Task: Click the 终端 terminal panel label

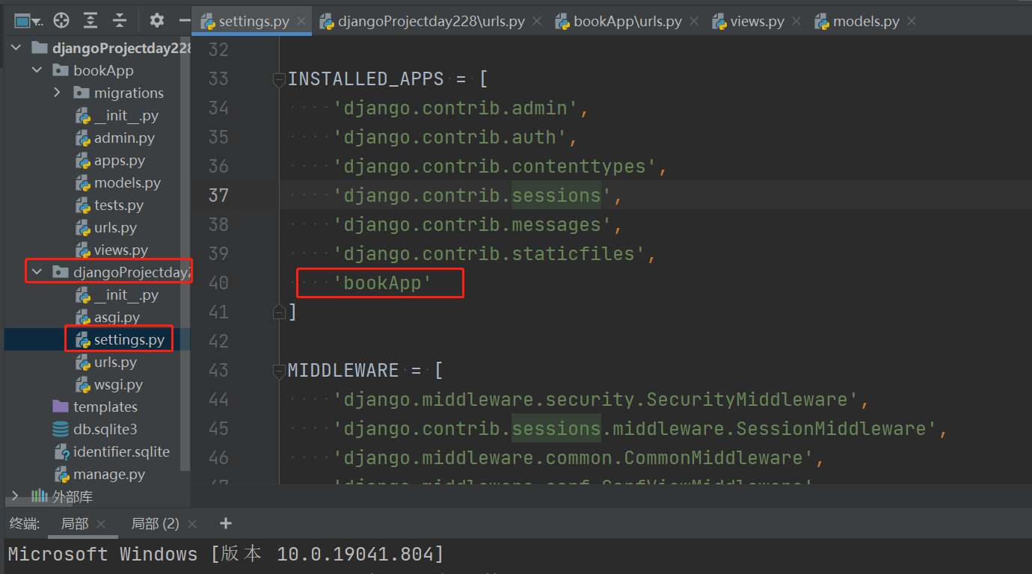Action: (25, 524)
